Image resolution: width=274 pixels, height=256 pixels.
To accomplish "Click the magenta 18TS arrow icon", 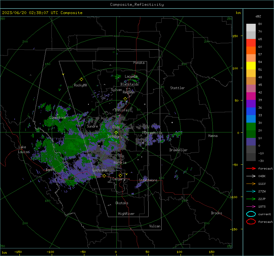I will click(x=251, y=207).
